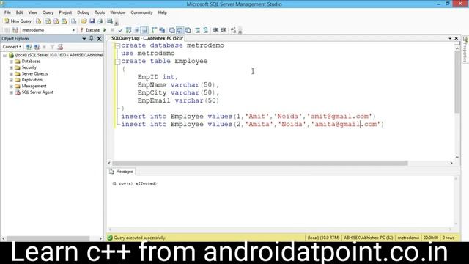The image size is (469, 264).
Task: Click the Parse checkmark icon
Action: (x=120, y=30)
